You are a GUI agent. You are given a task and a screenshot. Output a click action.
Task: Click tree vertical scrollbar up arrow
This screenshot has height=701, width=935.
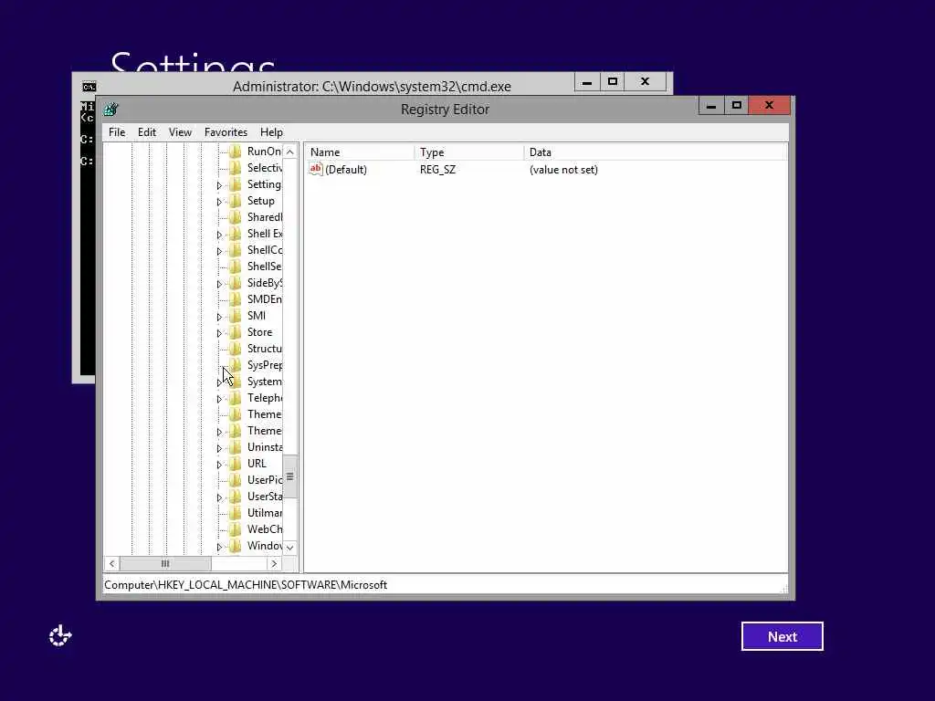coord(289,152)
